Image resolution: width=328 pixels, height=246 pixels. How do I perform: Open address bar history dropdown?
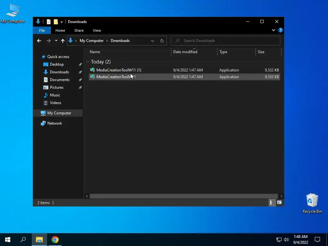click(152, 41)
